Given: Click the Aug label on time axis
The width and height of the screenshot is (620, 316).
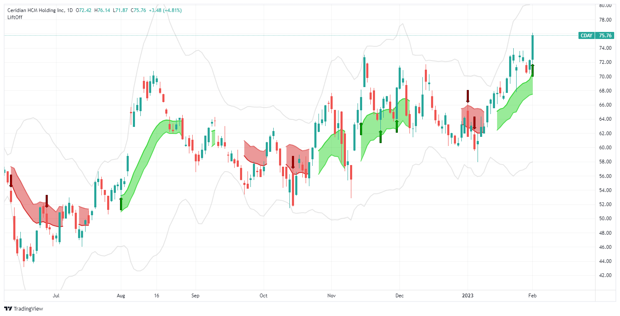Looking at the screenshot, I should (121, 296).
